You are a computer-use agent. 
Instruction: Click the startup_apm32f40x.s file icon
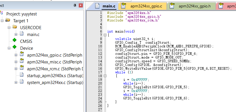22,75
